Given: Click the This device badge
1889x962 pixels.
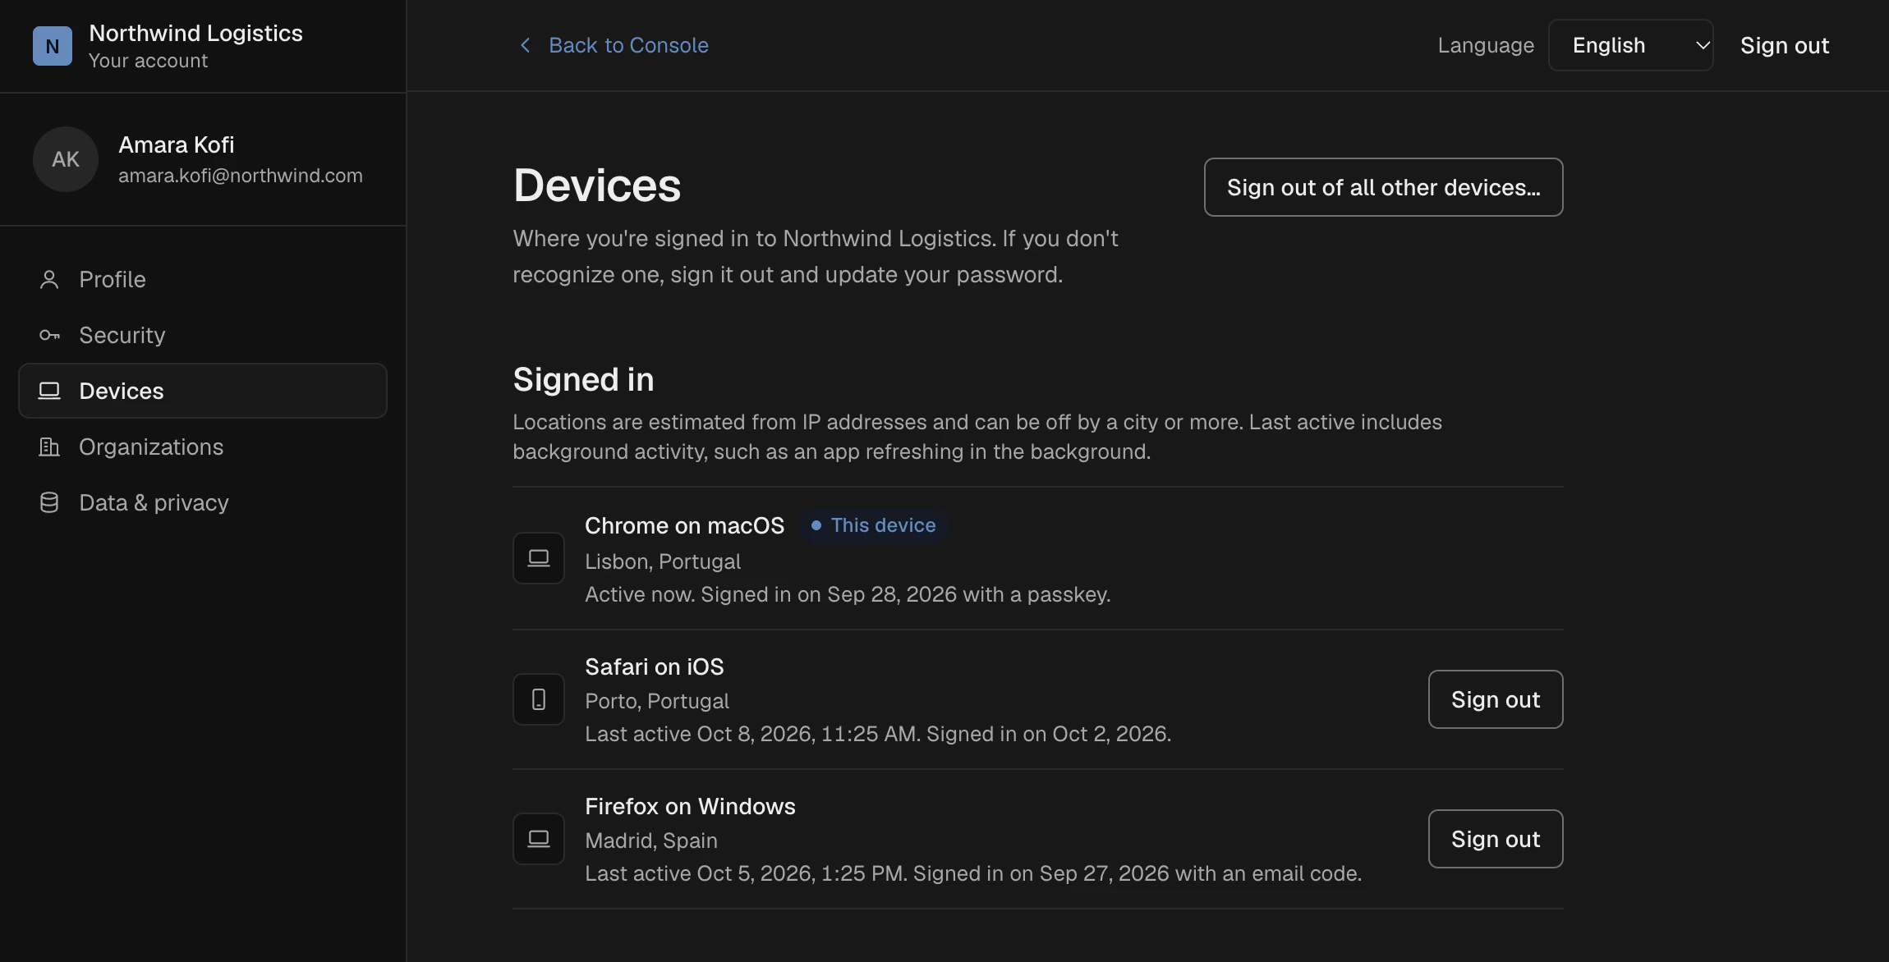Looking at the screenshot, I should tap(874, 525).
